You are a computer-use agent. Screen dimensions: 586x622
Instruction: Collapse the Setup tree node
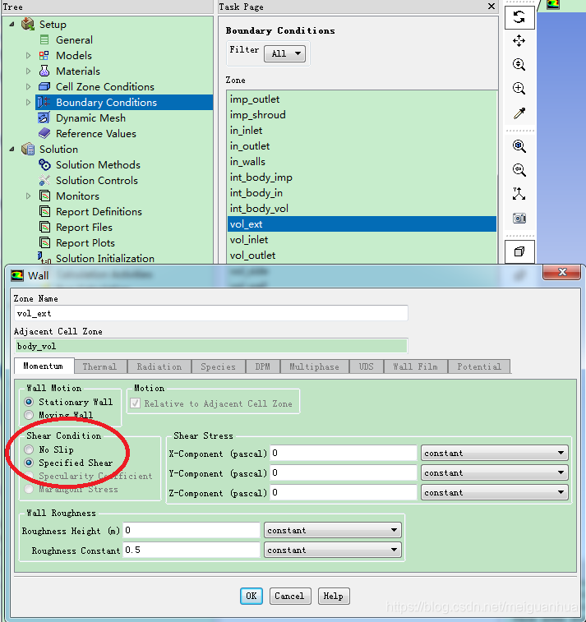pos(12,24)
